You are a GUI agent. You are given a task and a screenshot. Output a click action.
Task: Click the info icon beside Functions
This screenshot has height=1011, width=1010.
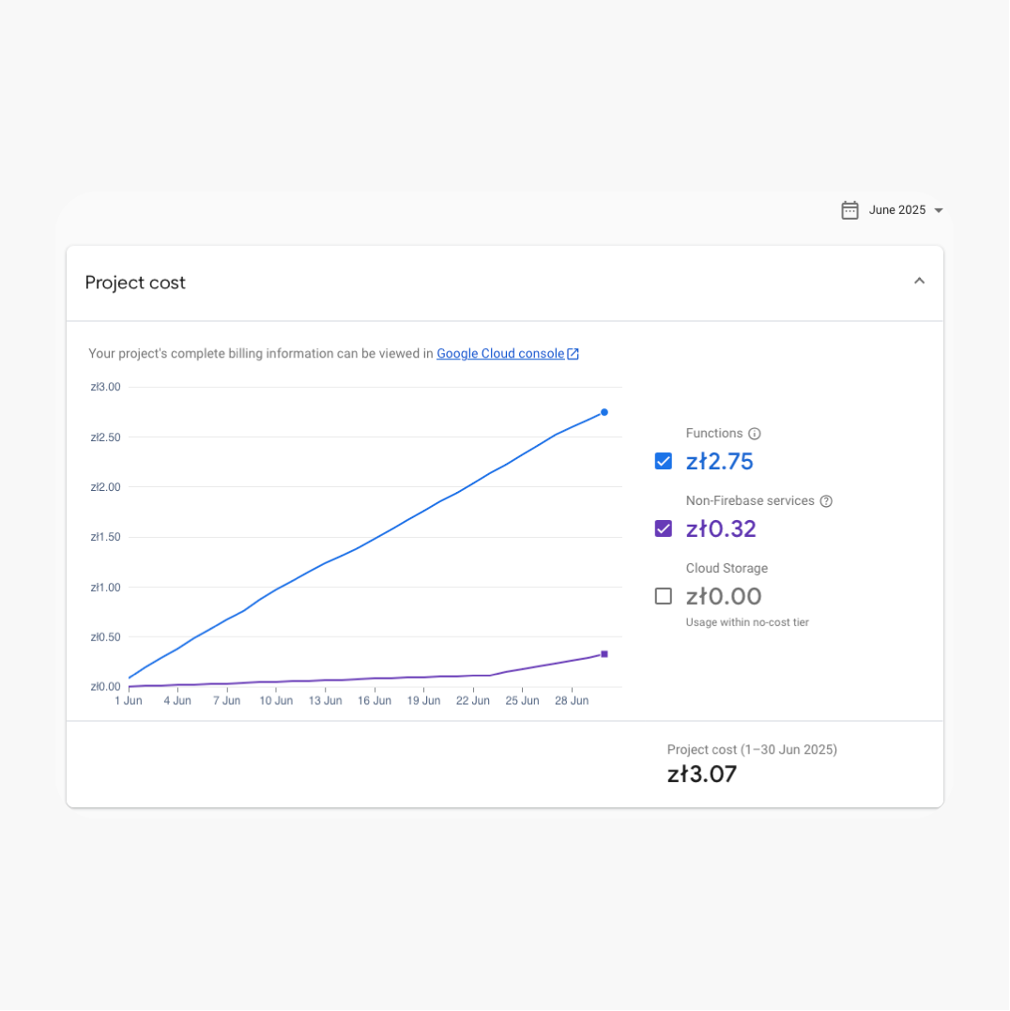click(x=754, y=434)
